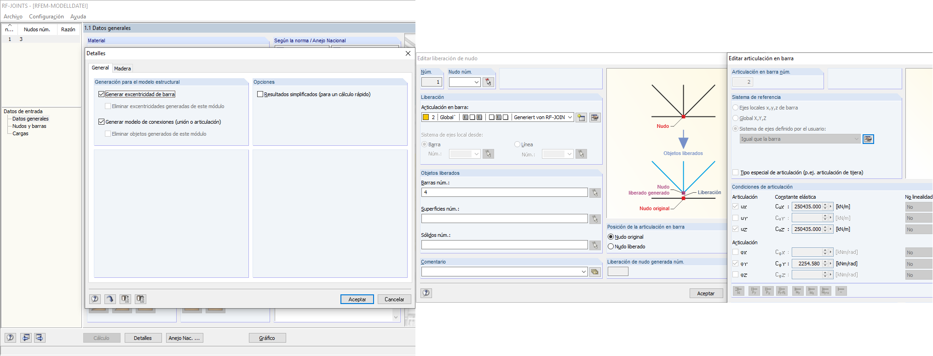Pick solids graphically next to Sólidos núm.

tap(595, 245)
